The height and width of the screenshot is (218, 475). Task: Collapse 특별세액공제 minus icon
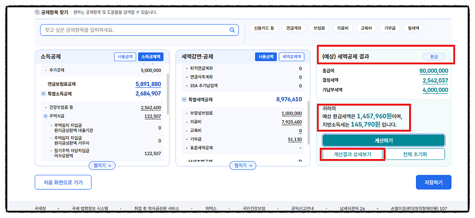(x=184, y=99)
